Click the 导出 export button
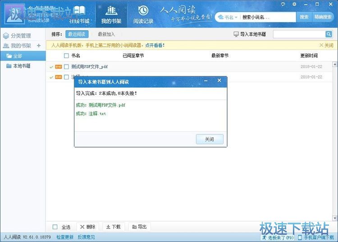The height and width of the screenshot is (242, 338). [139, 227]
